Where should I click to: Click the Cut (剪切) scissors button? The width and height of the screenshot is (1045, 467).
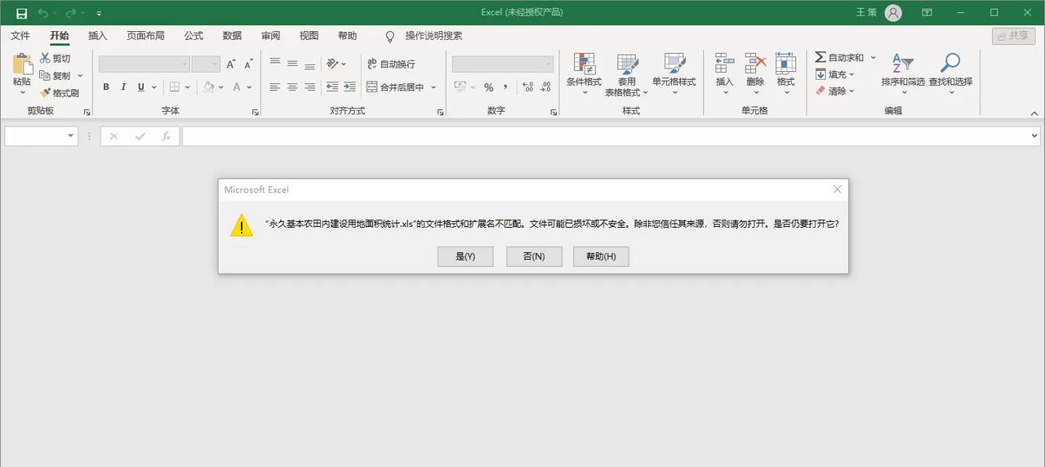point(56,59)
